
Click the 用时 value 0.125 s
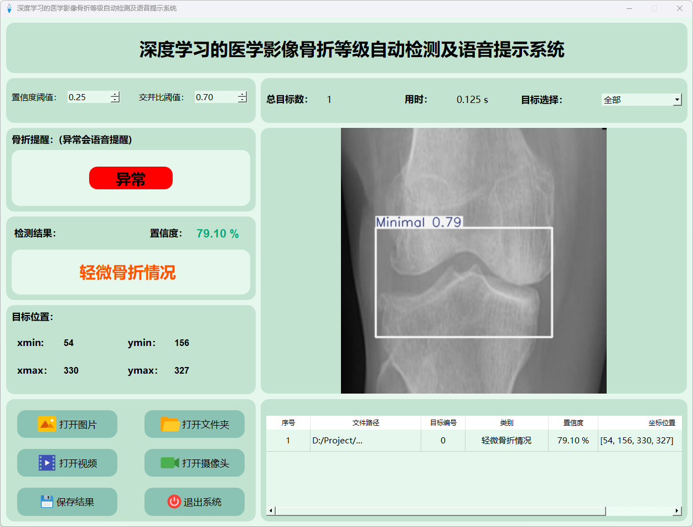pyautogui.click(x=472, y=100)
